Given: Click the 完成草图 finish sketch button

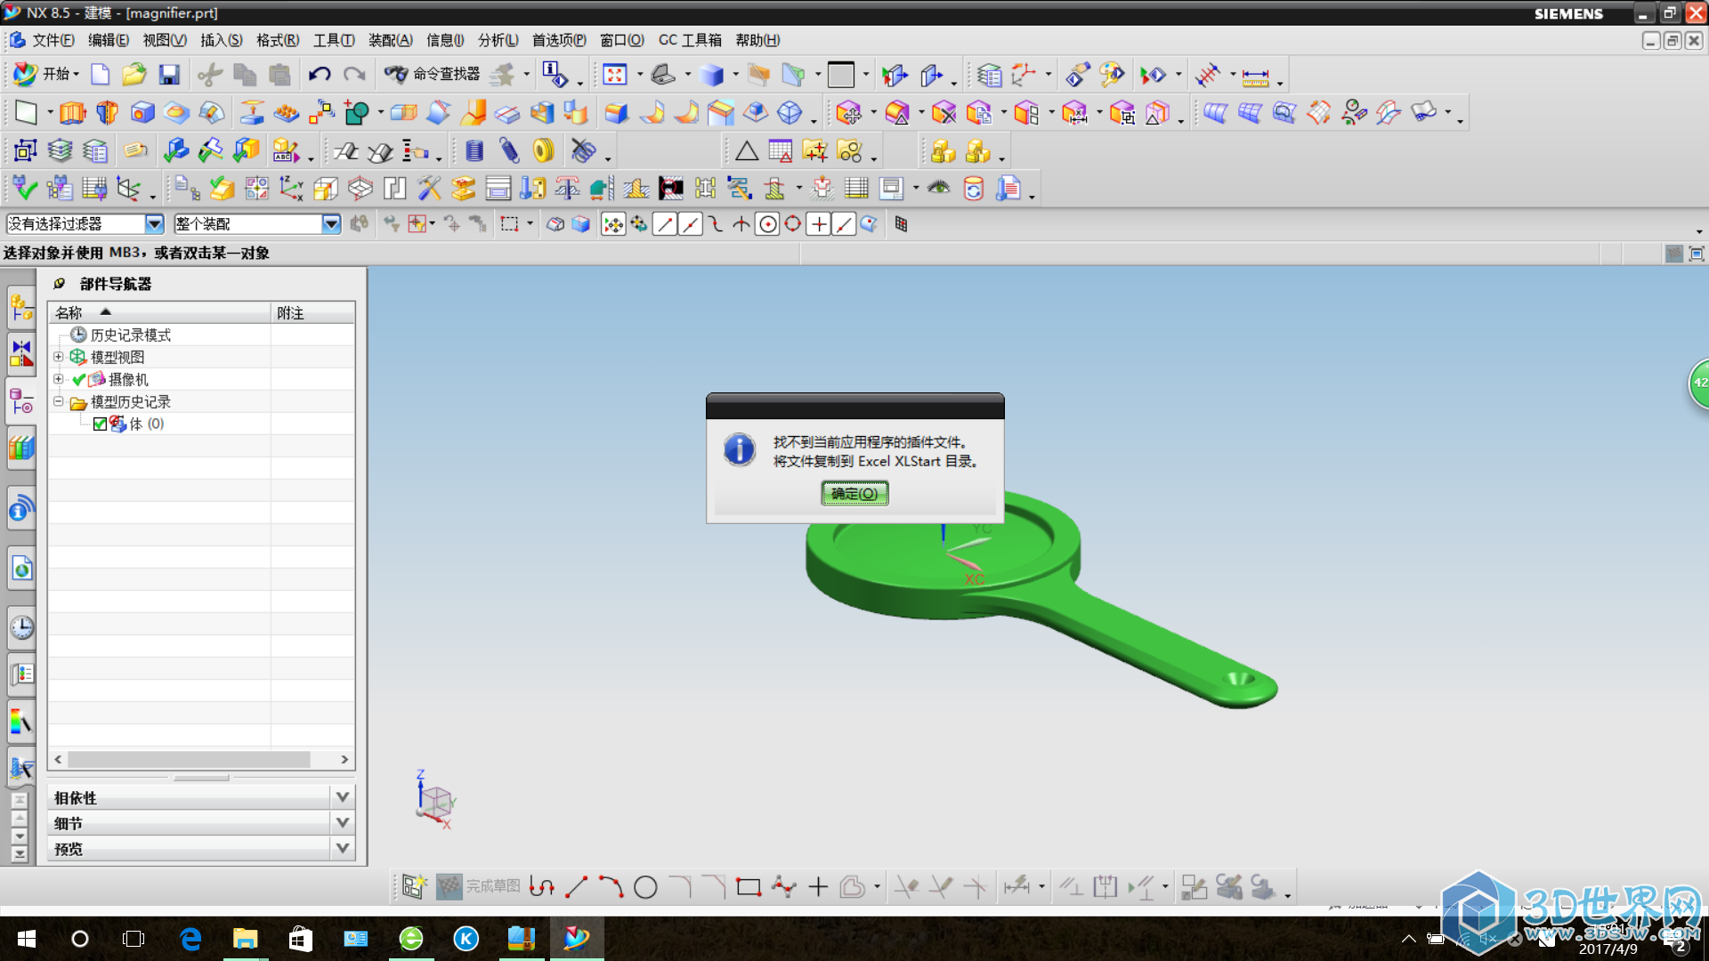Looking at the screenshot, I should 479,887.
